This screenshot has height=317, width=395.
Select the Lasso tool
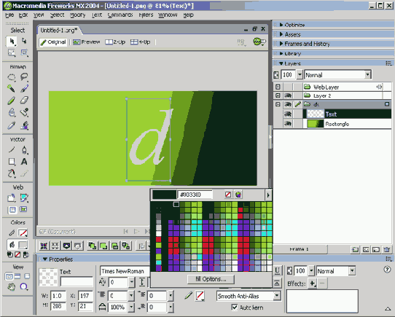[24, 77]
